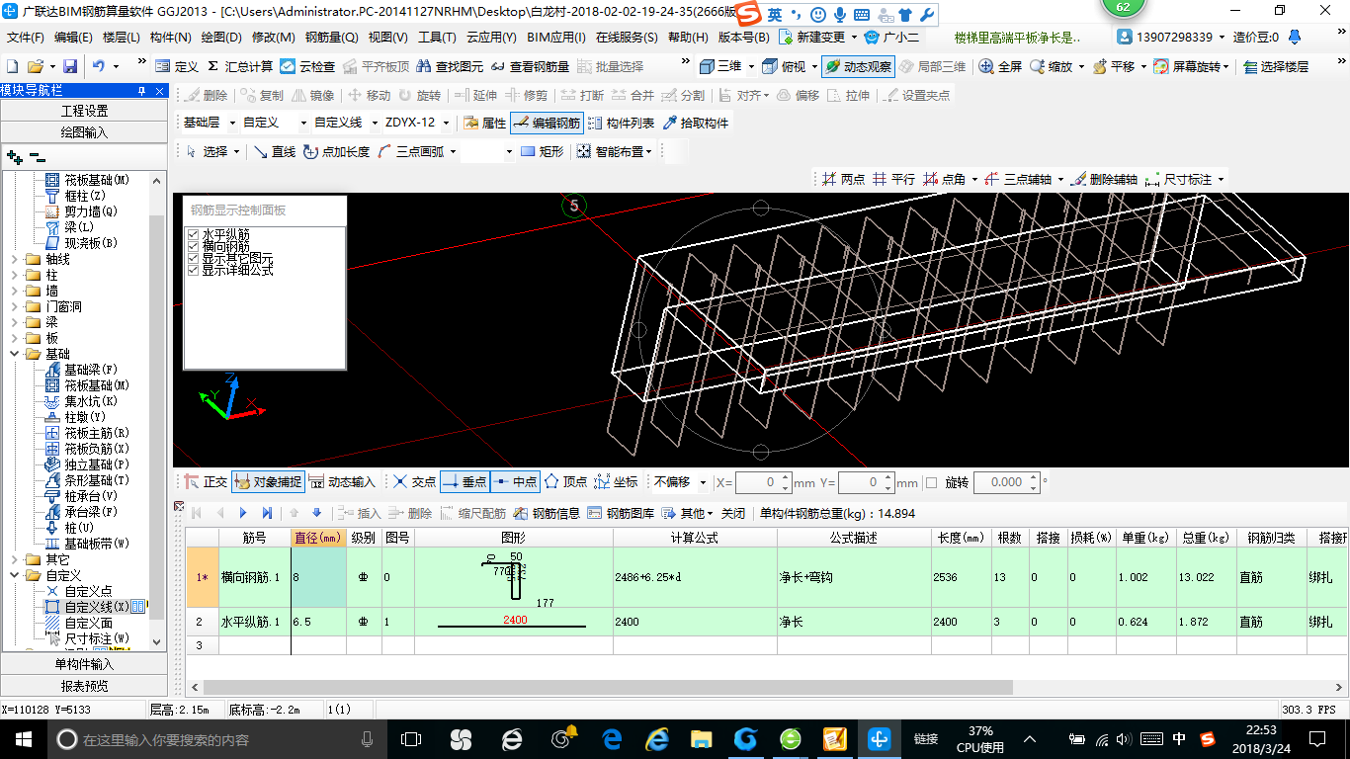Screen dimensions: 1350x759
Task: Toggle 正交 orthogonal mode
Action: coord(206,482)
